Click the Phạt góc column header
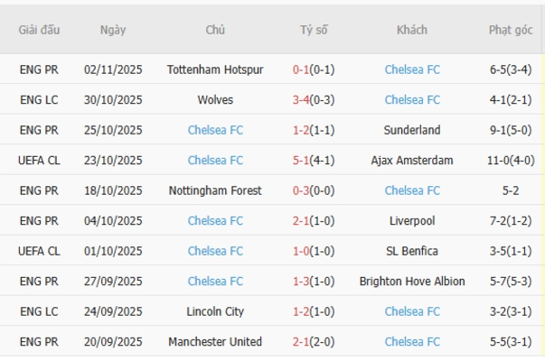The width and height of the screenshot is (545, 361). [x=511, y=30]
